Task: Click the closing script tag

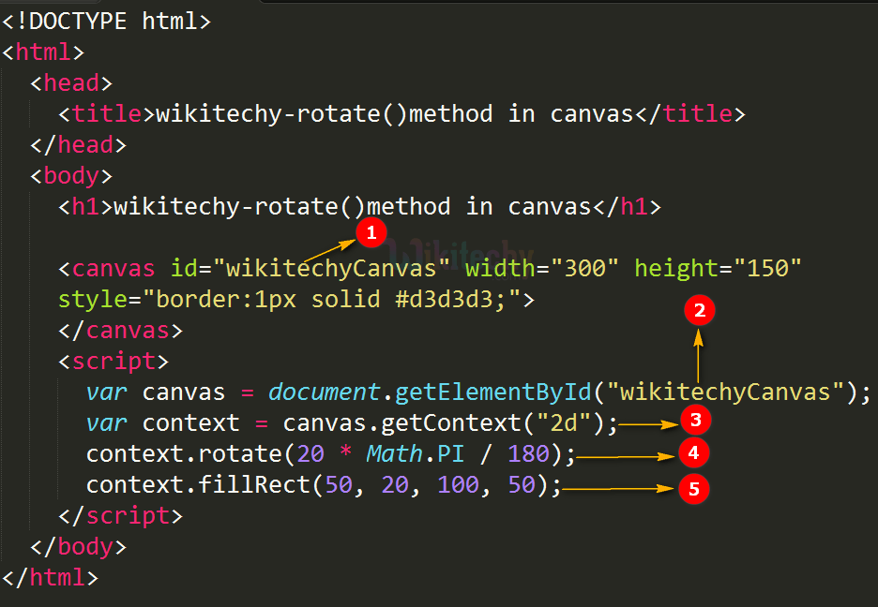Action: click(120, 515)
